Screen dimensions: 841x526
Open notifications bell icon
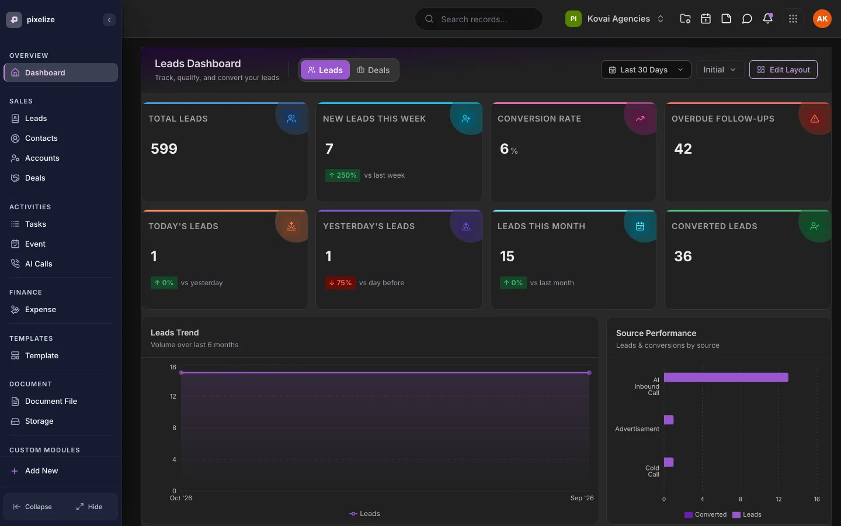(x=768, y=19)
